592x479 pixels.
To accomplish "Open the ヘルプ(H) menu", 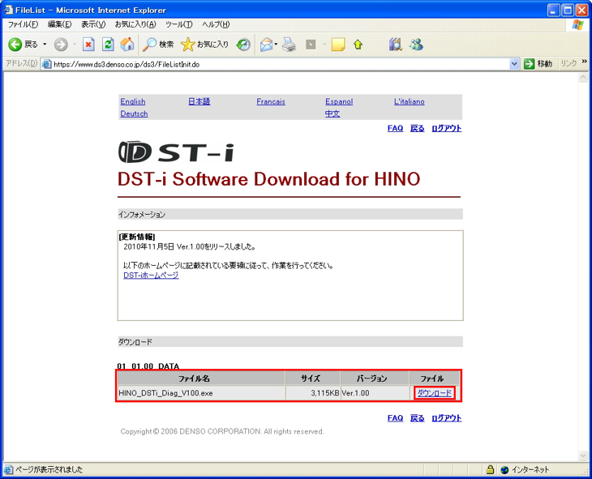I will [216, 24].
